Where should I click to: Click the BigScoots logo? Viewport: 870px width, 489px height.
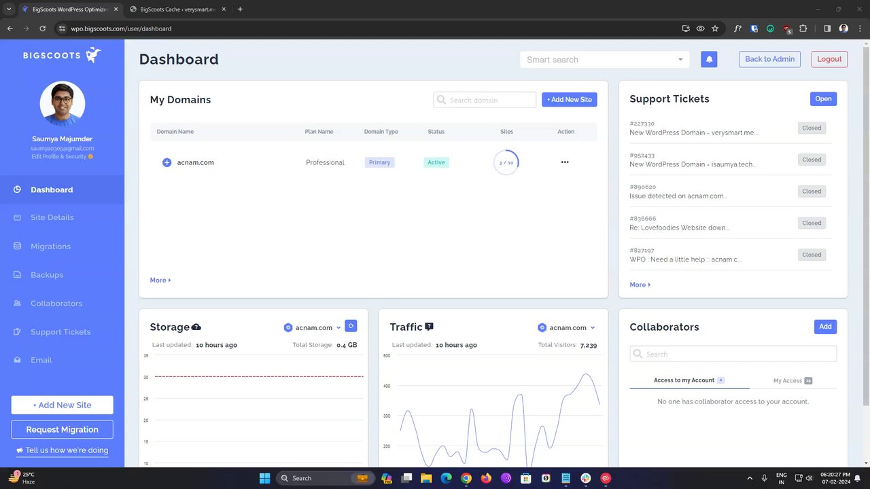tap(62, 56)
